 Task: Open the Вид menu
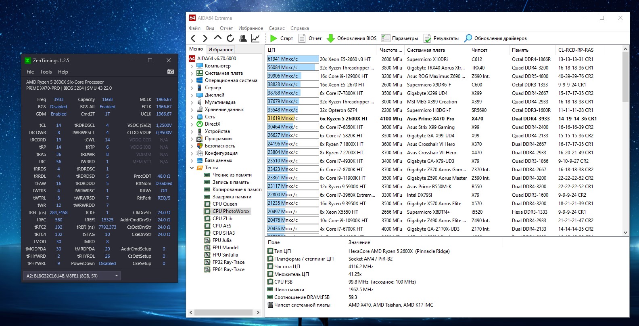click(210, 28)
